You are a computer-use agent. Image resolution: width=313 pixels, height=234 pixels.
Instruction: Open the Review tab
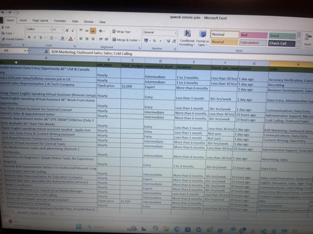(x=88, y=22)
